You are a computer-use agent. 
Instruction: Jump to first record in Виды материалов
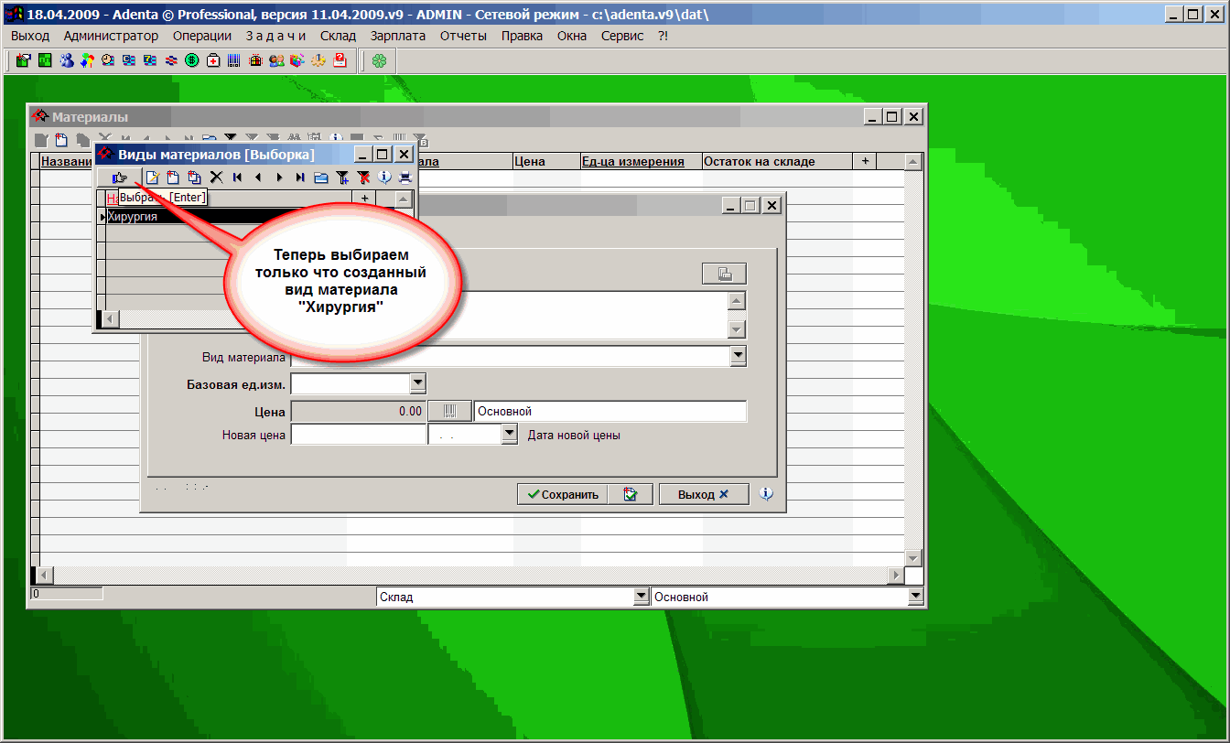(x=237, y=178)
